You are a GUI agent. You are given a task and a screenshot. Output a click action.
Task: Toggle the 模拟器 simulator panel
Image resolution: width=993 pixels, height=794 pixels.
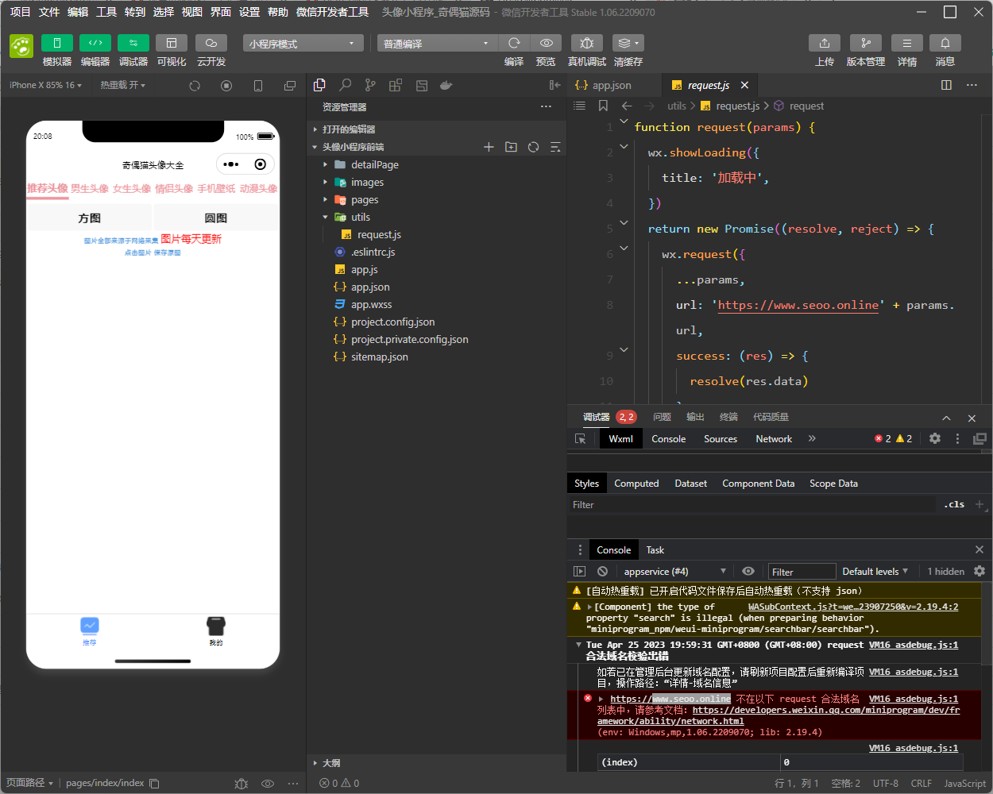coord(57,43)
